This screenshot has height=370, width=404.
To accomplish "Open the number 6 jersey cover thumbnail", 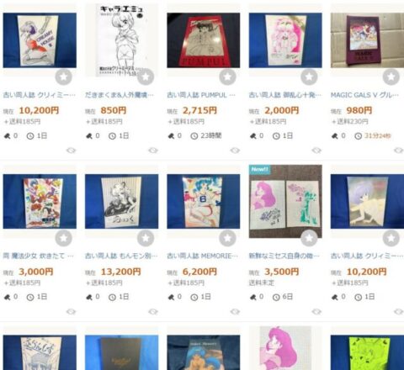I will [204, 202].
